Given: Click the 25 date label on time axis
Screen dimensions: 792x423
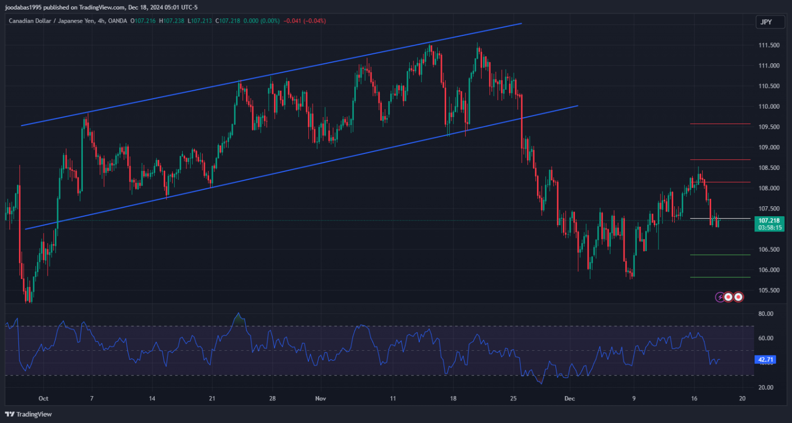Looking at the screenshot, I should click(514, 399).
